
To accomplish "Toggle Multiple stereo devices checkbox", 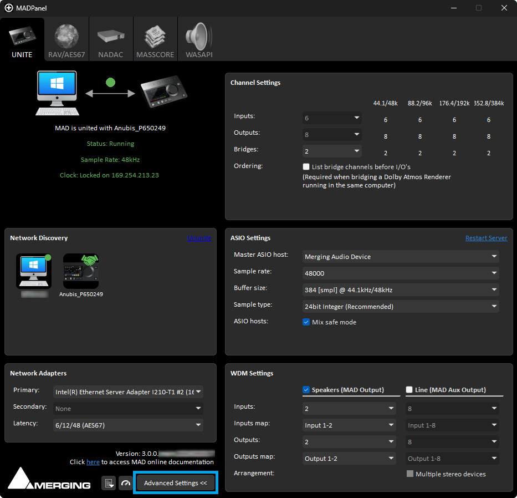I will tap(410, 474).
